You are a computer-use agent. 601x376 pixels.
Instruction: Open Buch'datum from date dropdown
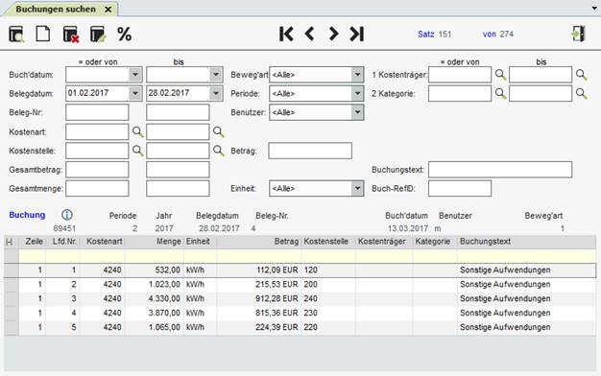[x=135, y=75]
